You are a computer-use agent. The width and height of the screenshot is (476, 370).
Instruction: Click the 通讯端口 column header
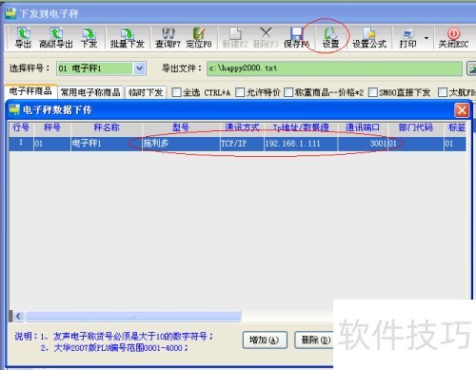(363, 127)
